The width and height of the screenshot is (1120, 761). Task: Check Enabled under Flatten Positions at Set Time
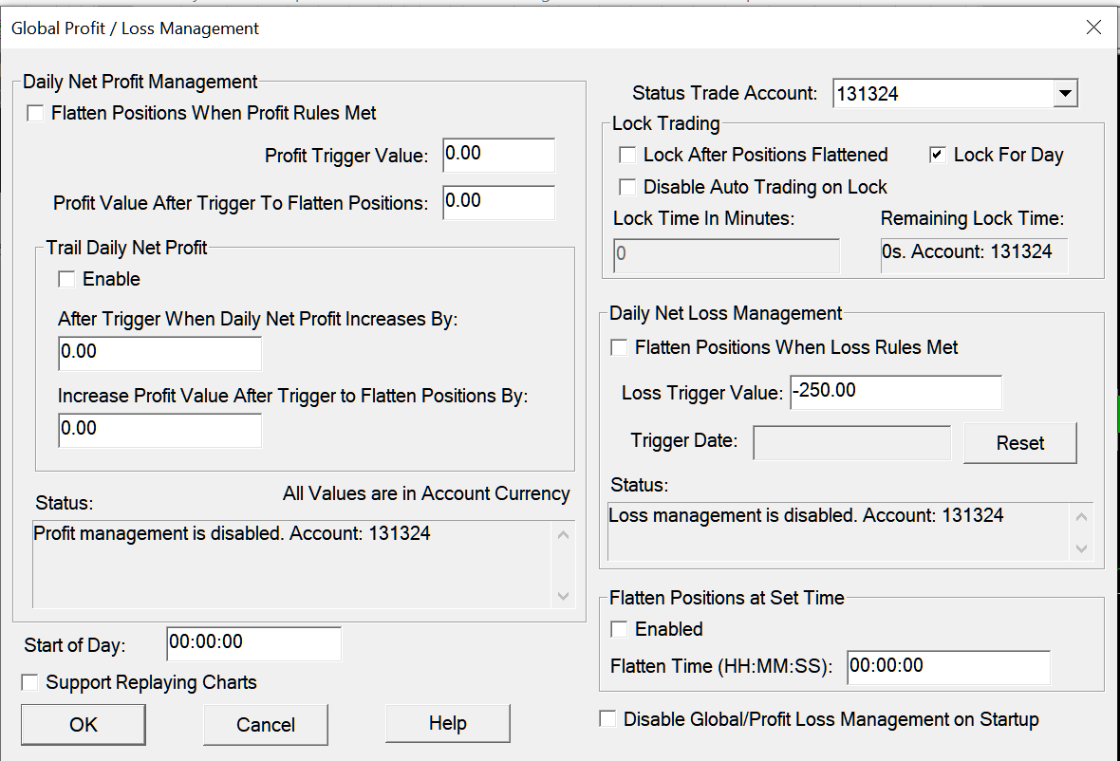tap(619, 629)
